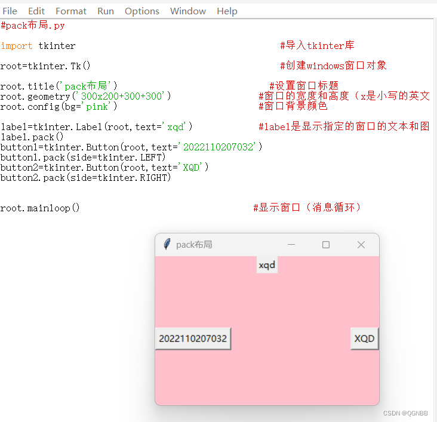Screen dimensions: 437x422
Task: Click the pack布局 window title text
Action: (194, 245)
